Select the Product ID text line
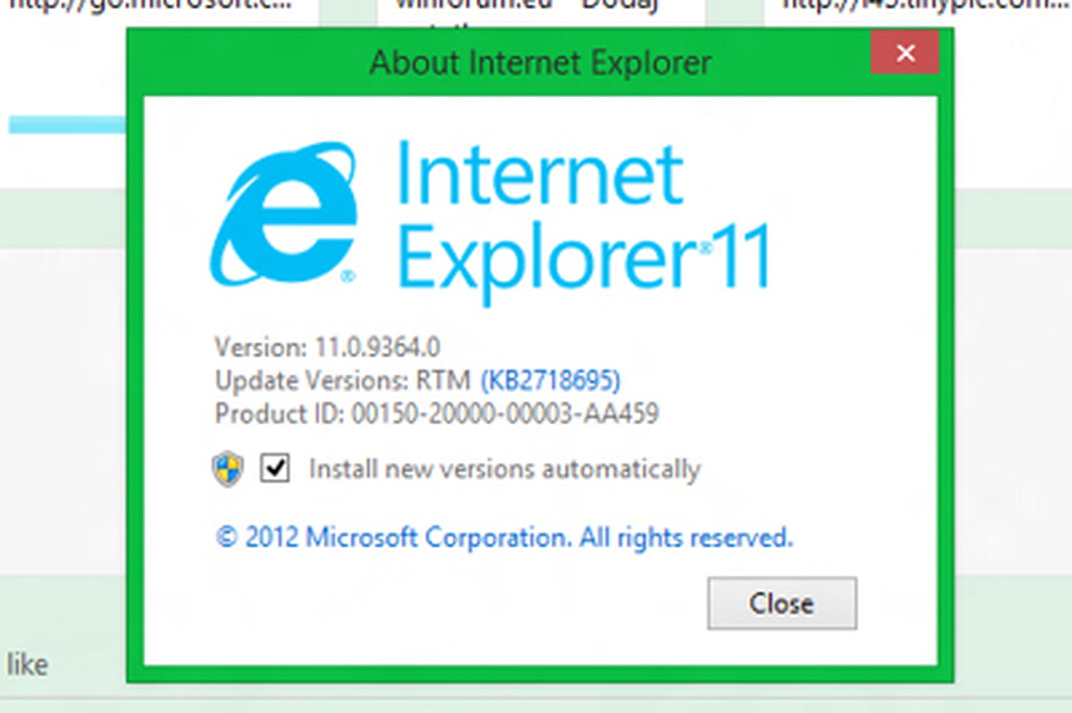This screenshot has height=713, width=1072. click(x=437, y=414)
